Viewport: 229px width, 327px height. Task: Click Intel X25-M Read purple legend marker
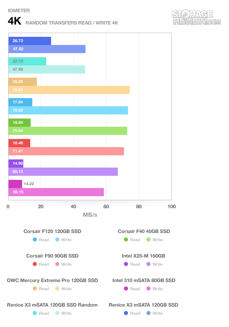point(126,264)
